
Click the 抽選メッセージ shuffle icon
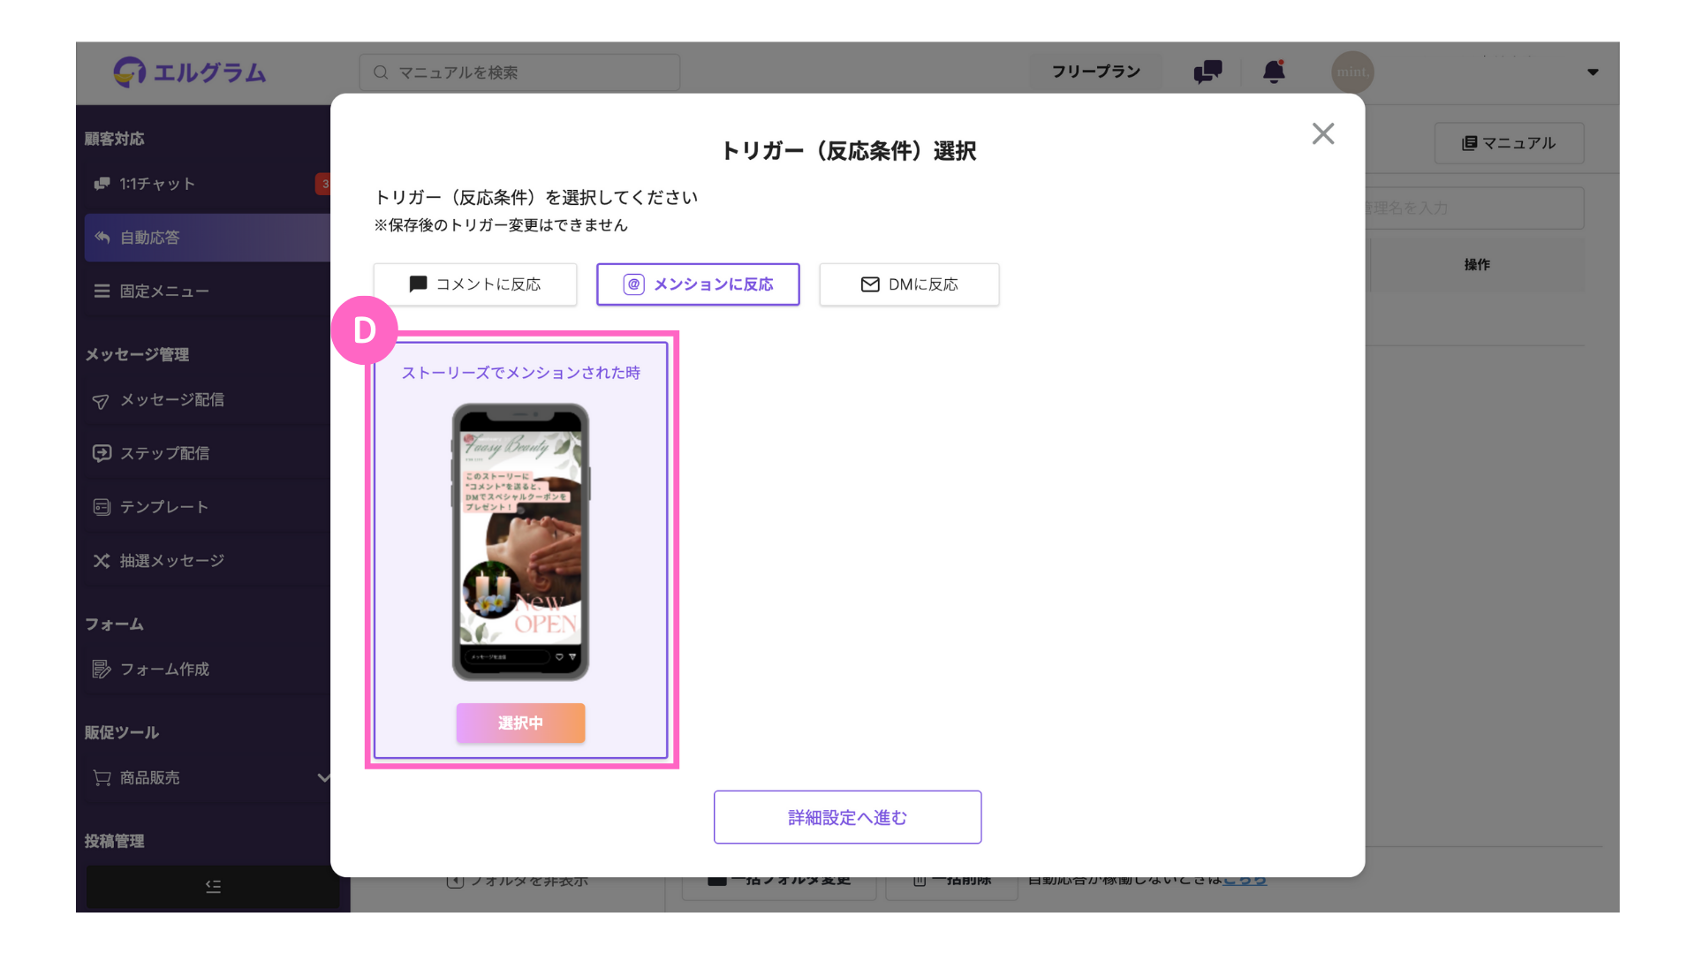click(102, 561)
